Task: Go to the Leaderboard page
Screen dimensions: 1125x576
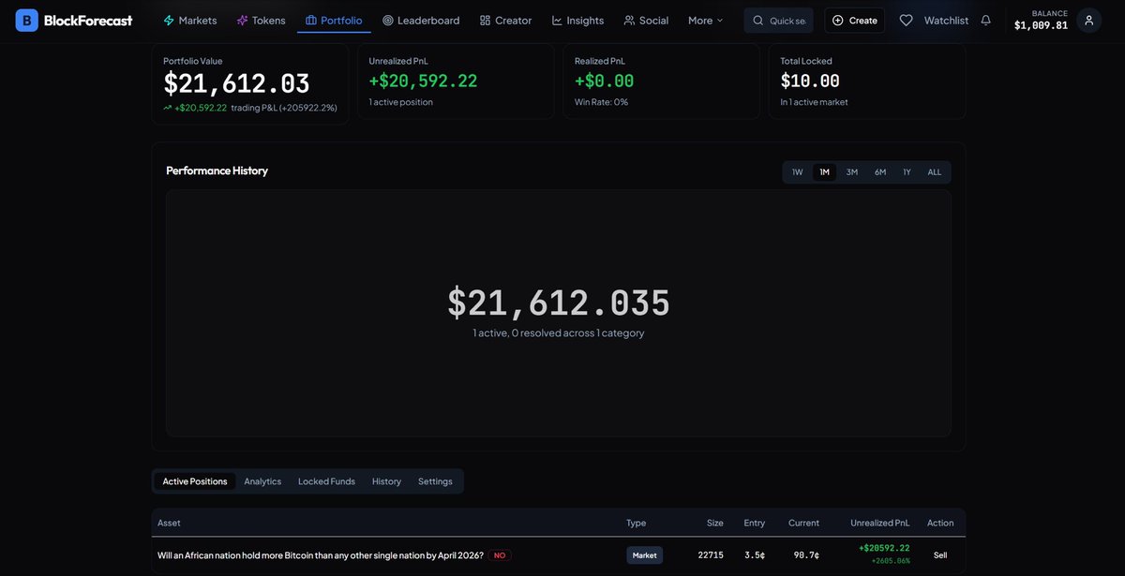Action: (x=421, y=20)
